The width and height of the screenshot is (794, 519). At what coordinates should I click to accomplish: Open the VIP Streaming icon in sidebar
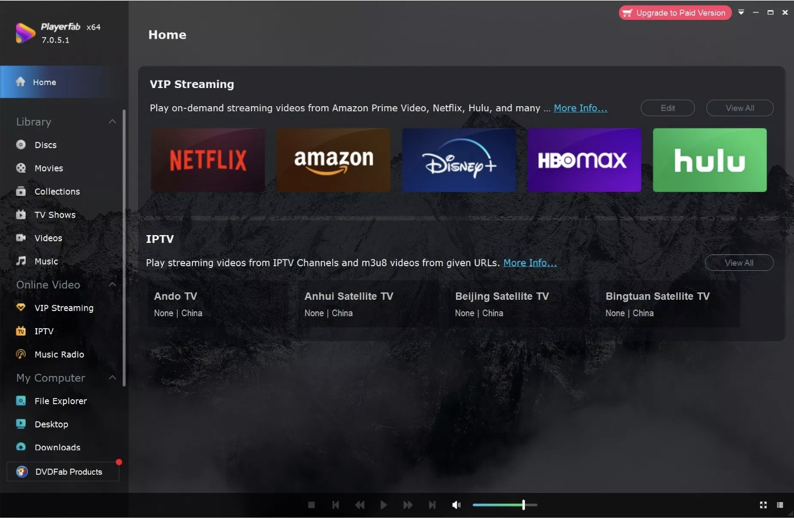pos(21,308)
